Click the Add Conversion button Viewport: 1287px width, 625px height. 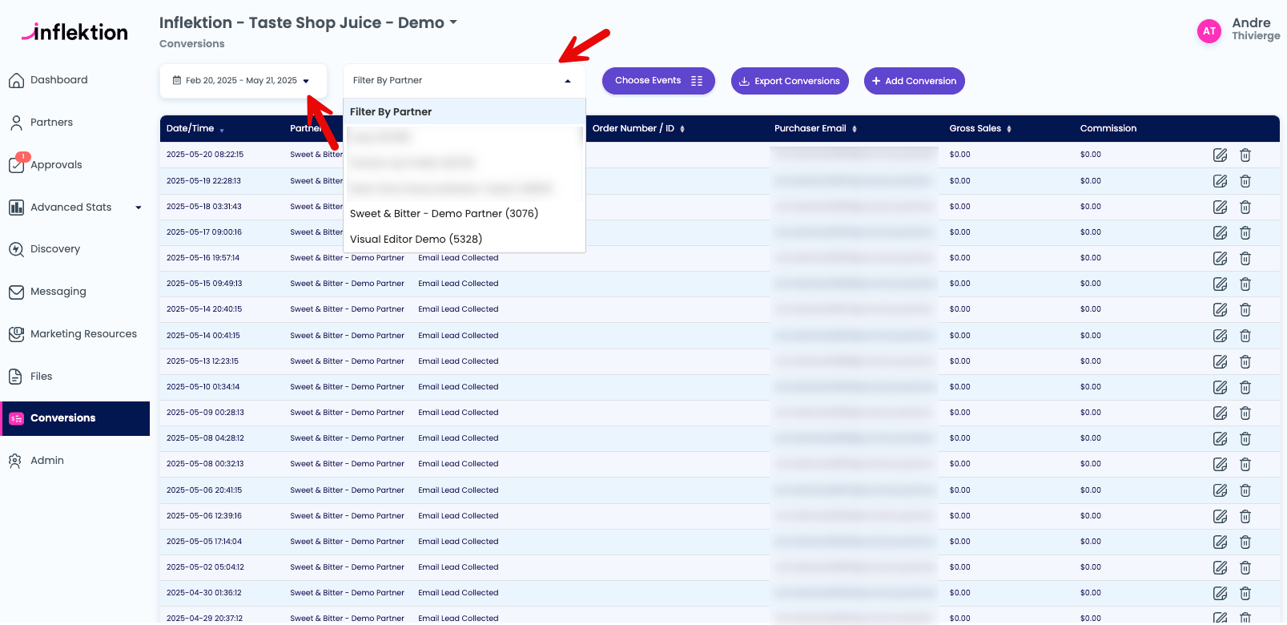(x=915, y=81)
